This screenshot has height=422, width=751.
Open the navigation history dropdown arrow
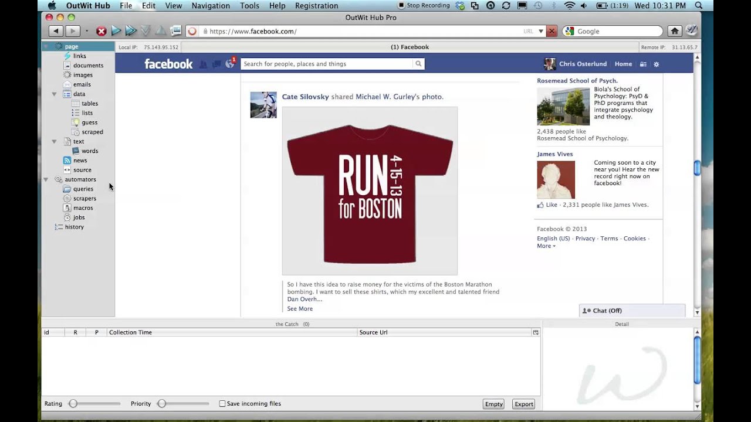(86, 32)
